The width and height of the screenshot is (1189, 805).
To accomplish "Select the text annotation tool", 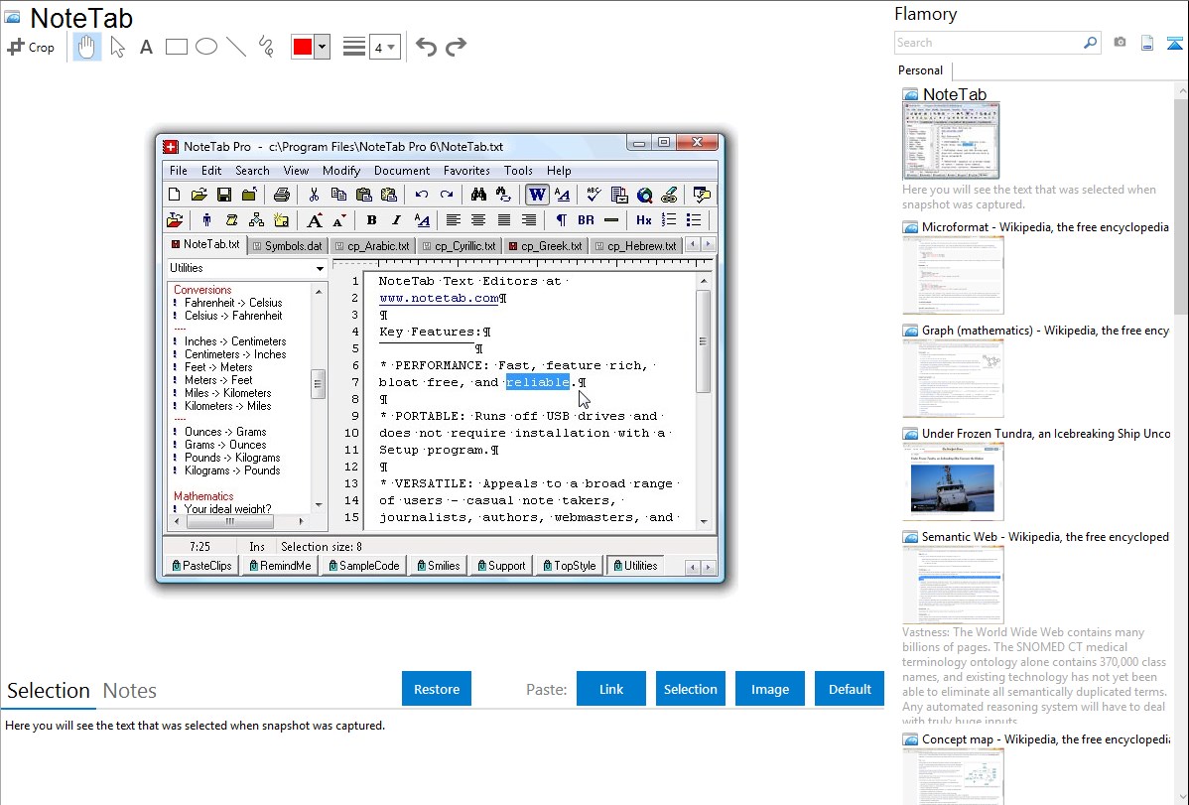I will tap(146, 47).
